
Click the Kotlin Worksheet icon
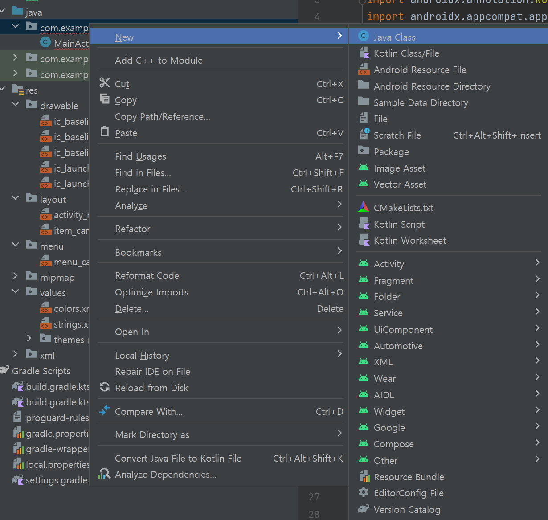coord(364,240)
